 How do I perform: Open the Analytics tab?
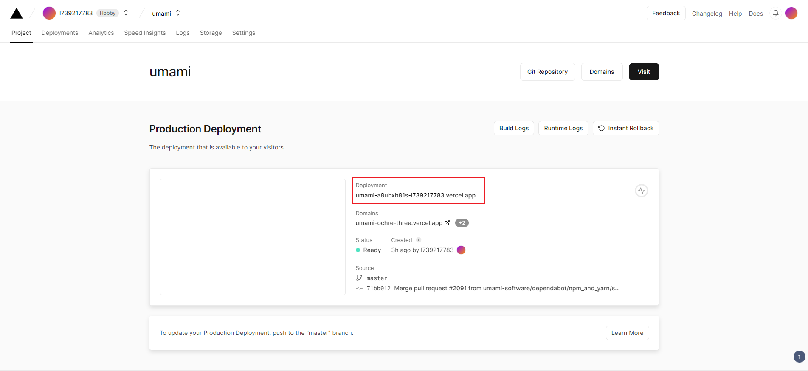click(101, 33)
